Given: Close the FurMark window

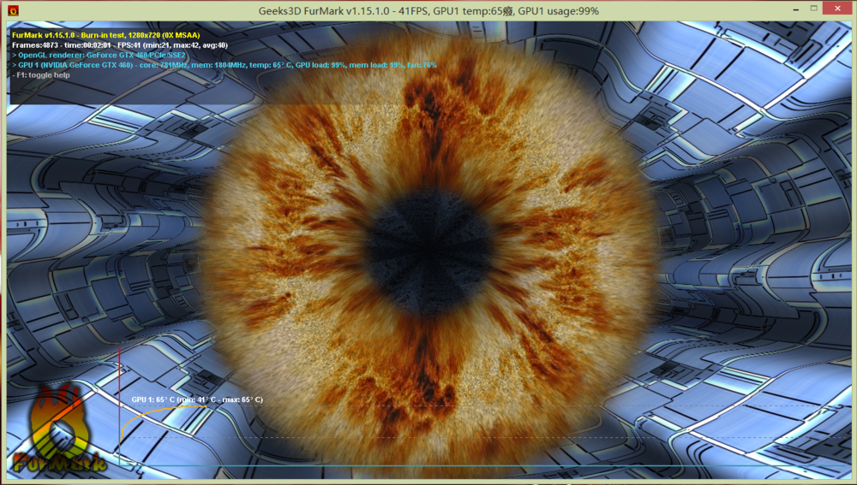Looking at the screenshot, I should (837, 9).
